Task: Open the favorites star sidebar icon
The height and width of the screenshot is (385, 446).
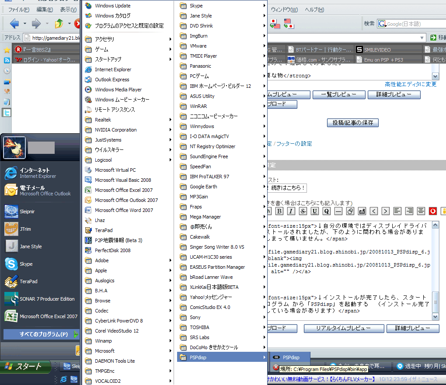Action: click(7, 50)
